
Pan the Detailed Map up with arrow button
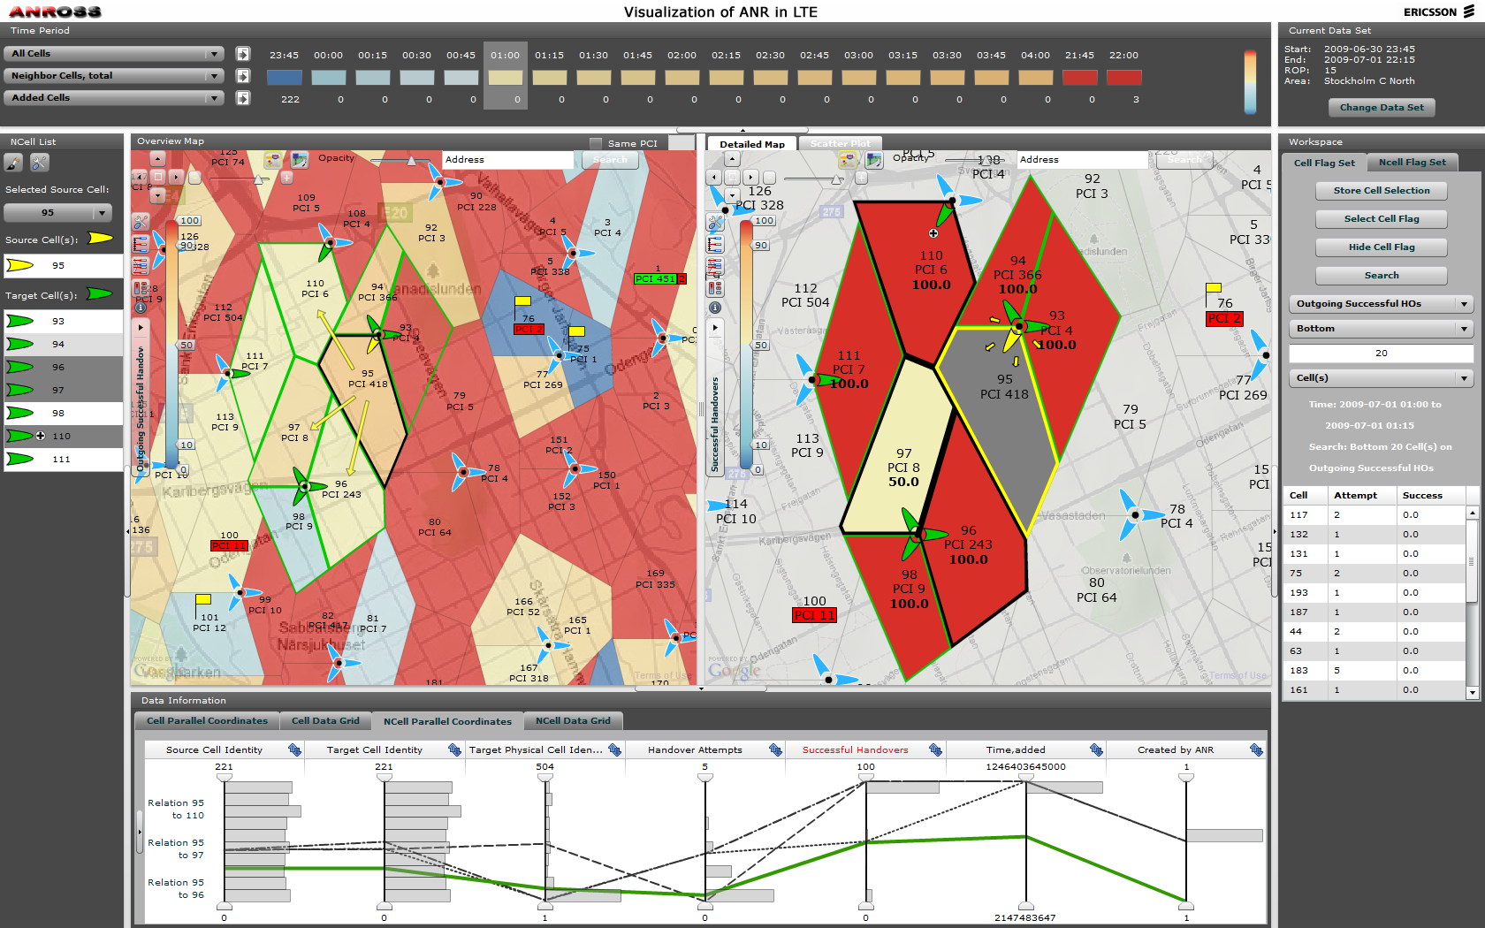point(732,159)
